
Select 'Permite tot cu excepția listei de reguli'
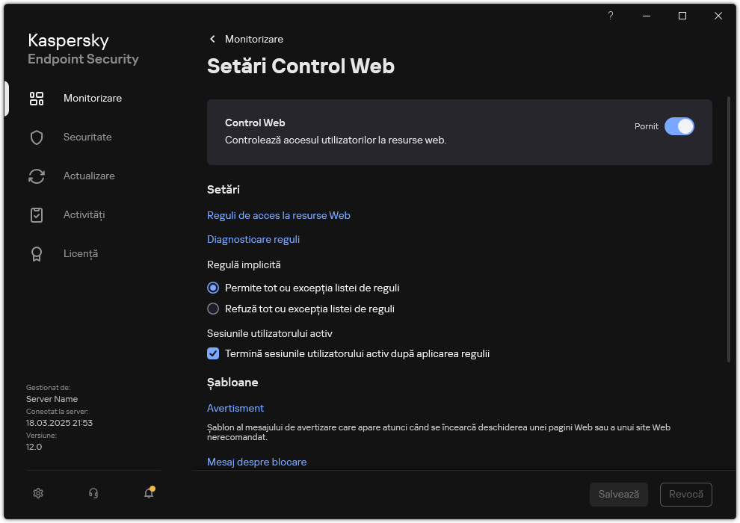click(213, 288)
